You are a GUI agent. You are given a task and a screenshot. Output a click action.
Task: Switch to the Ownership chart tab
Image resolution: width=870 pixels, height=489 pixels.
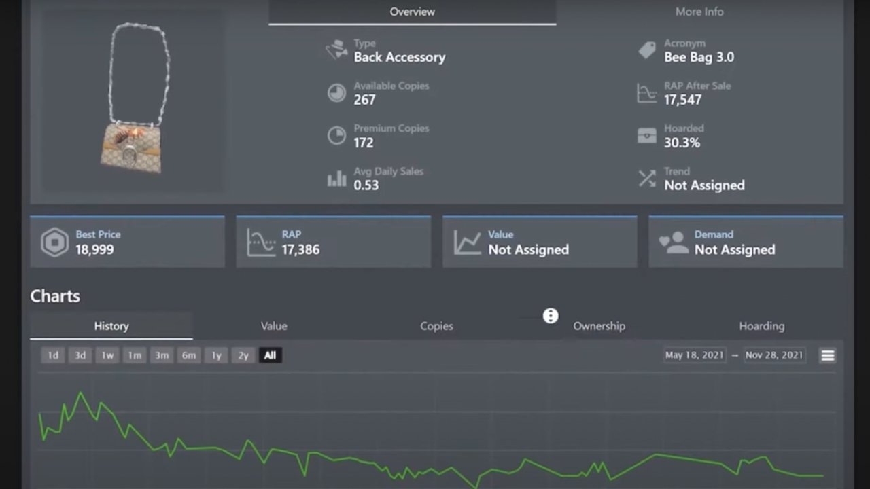click(x=599, y=326)
